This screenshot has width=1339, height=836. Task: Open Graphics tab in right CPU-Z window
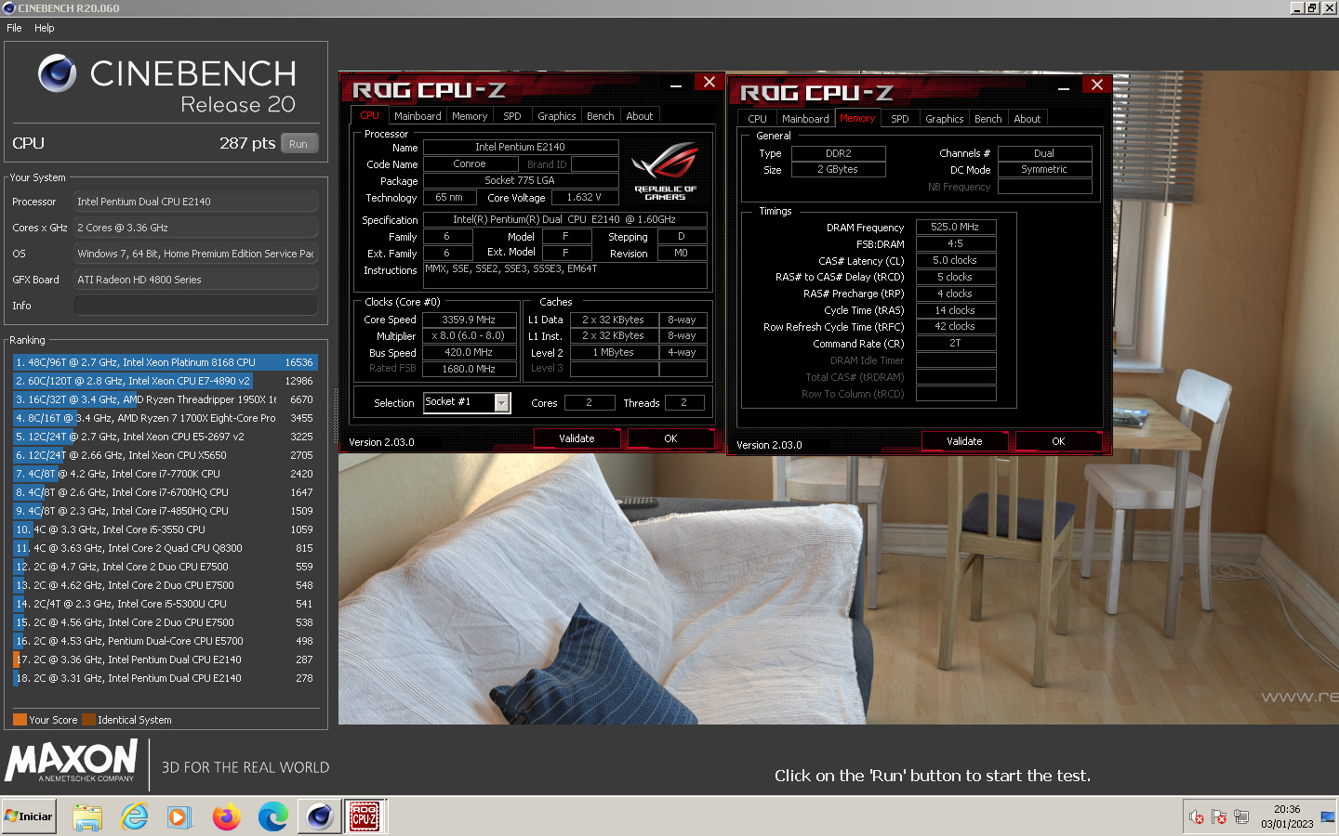945,119
